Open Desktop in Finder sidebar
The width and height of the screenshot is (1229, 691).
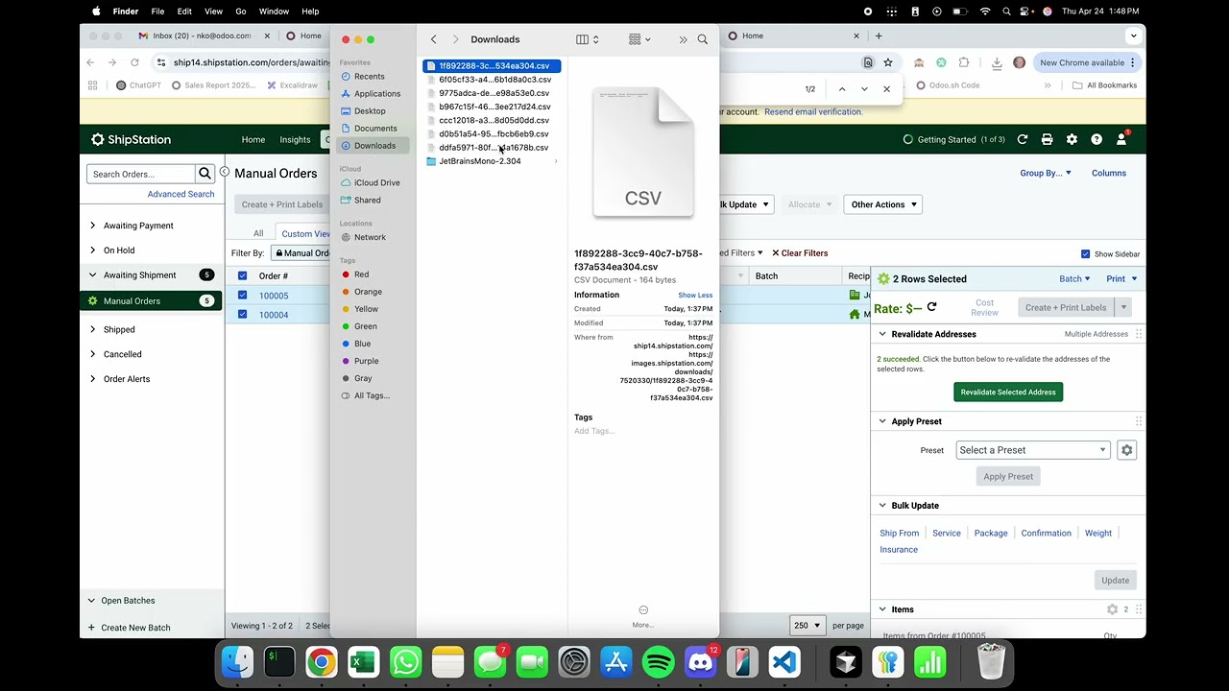(371, 111)
